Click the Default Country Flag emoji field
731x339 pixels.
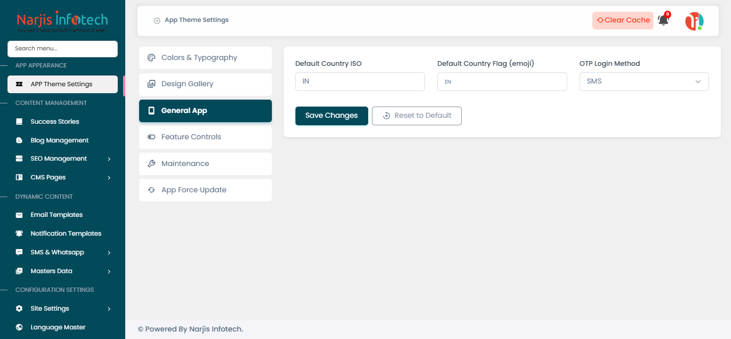click(502, 81)
